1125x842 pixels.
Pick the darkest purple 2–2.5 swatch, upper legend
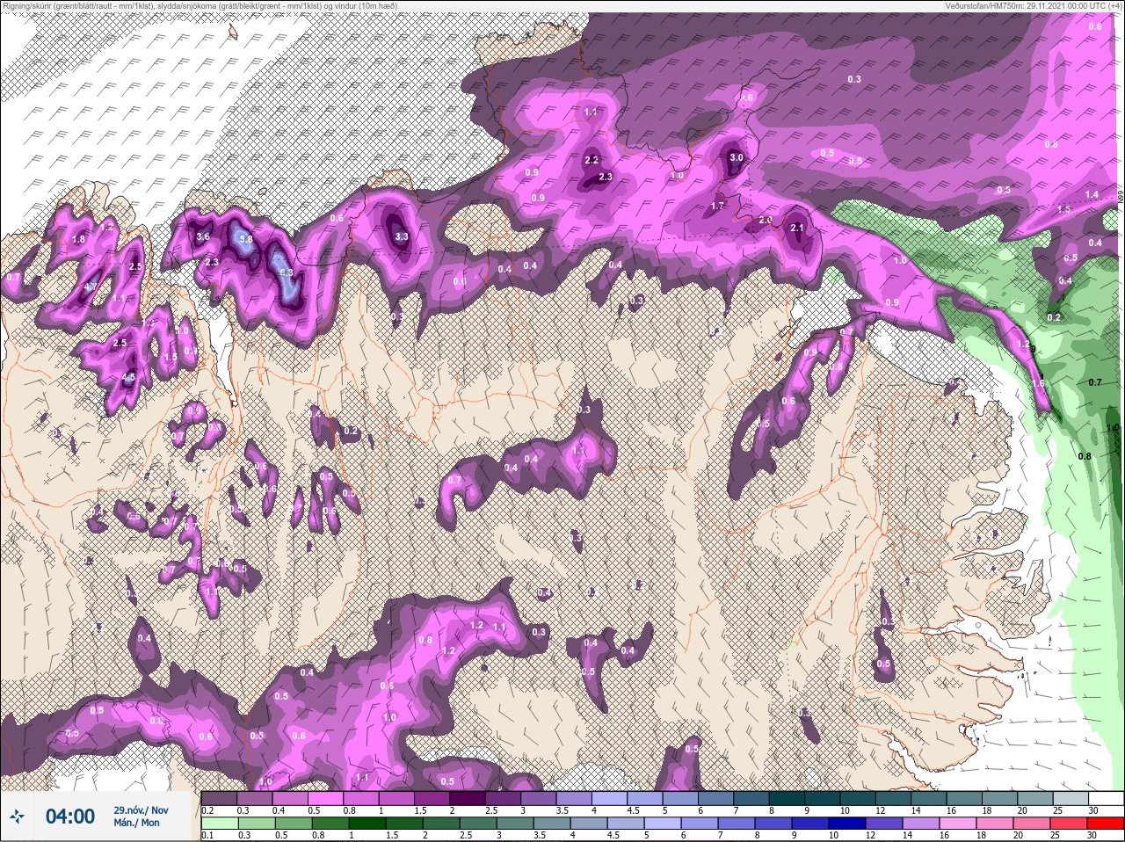pyautogui.click(x=468, y=798)
